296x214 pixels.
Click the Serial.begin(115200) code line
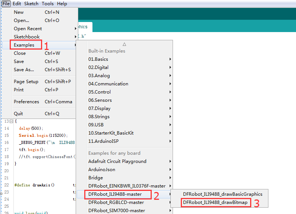[x=43, y=135]
